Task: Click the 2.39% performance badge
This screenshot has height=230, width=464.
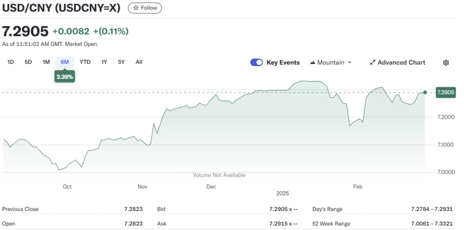Action: click(x=64, y=77)
